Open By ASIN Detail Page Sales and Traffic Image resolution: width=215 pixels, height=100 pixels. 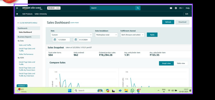(x=27, y=63)
